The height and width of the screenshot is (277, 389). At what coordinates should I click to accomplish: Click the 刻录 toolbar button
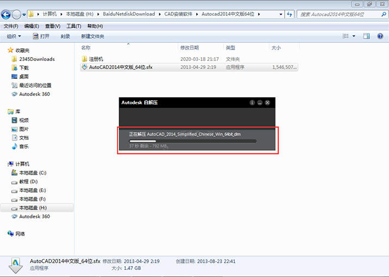(x=65, y=36)
